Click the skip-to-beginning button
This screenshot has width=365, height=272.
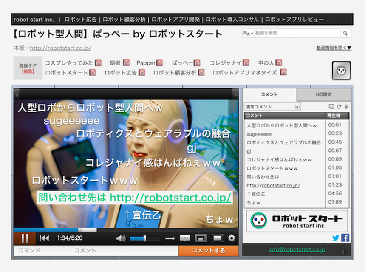(45, 238)
